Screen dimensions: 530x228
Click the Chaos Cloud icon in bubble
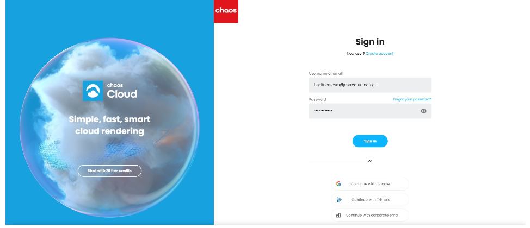point(93,91)
